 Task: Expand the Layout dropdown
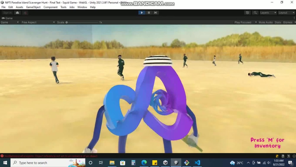tap(286, 13)
